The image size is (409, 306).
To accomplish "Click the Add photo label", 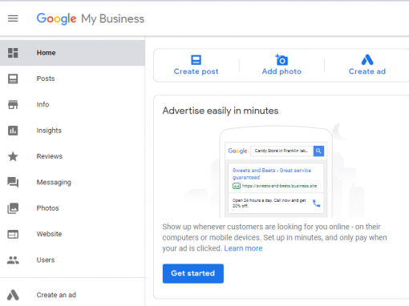I will click(281, 71).
